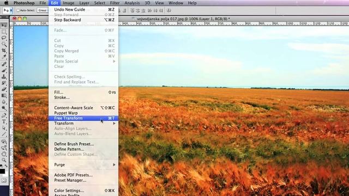Open the File menu

pos(43,3)
